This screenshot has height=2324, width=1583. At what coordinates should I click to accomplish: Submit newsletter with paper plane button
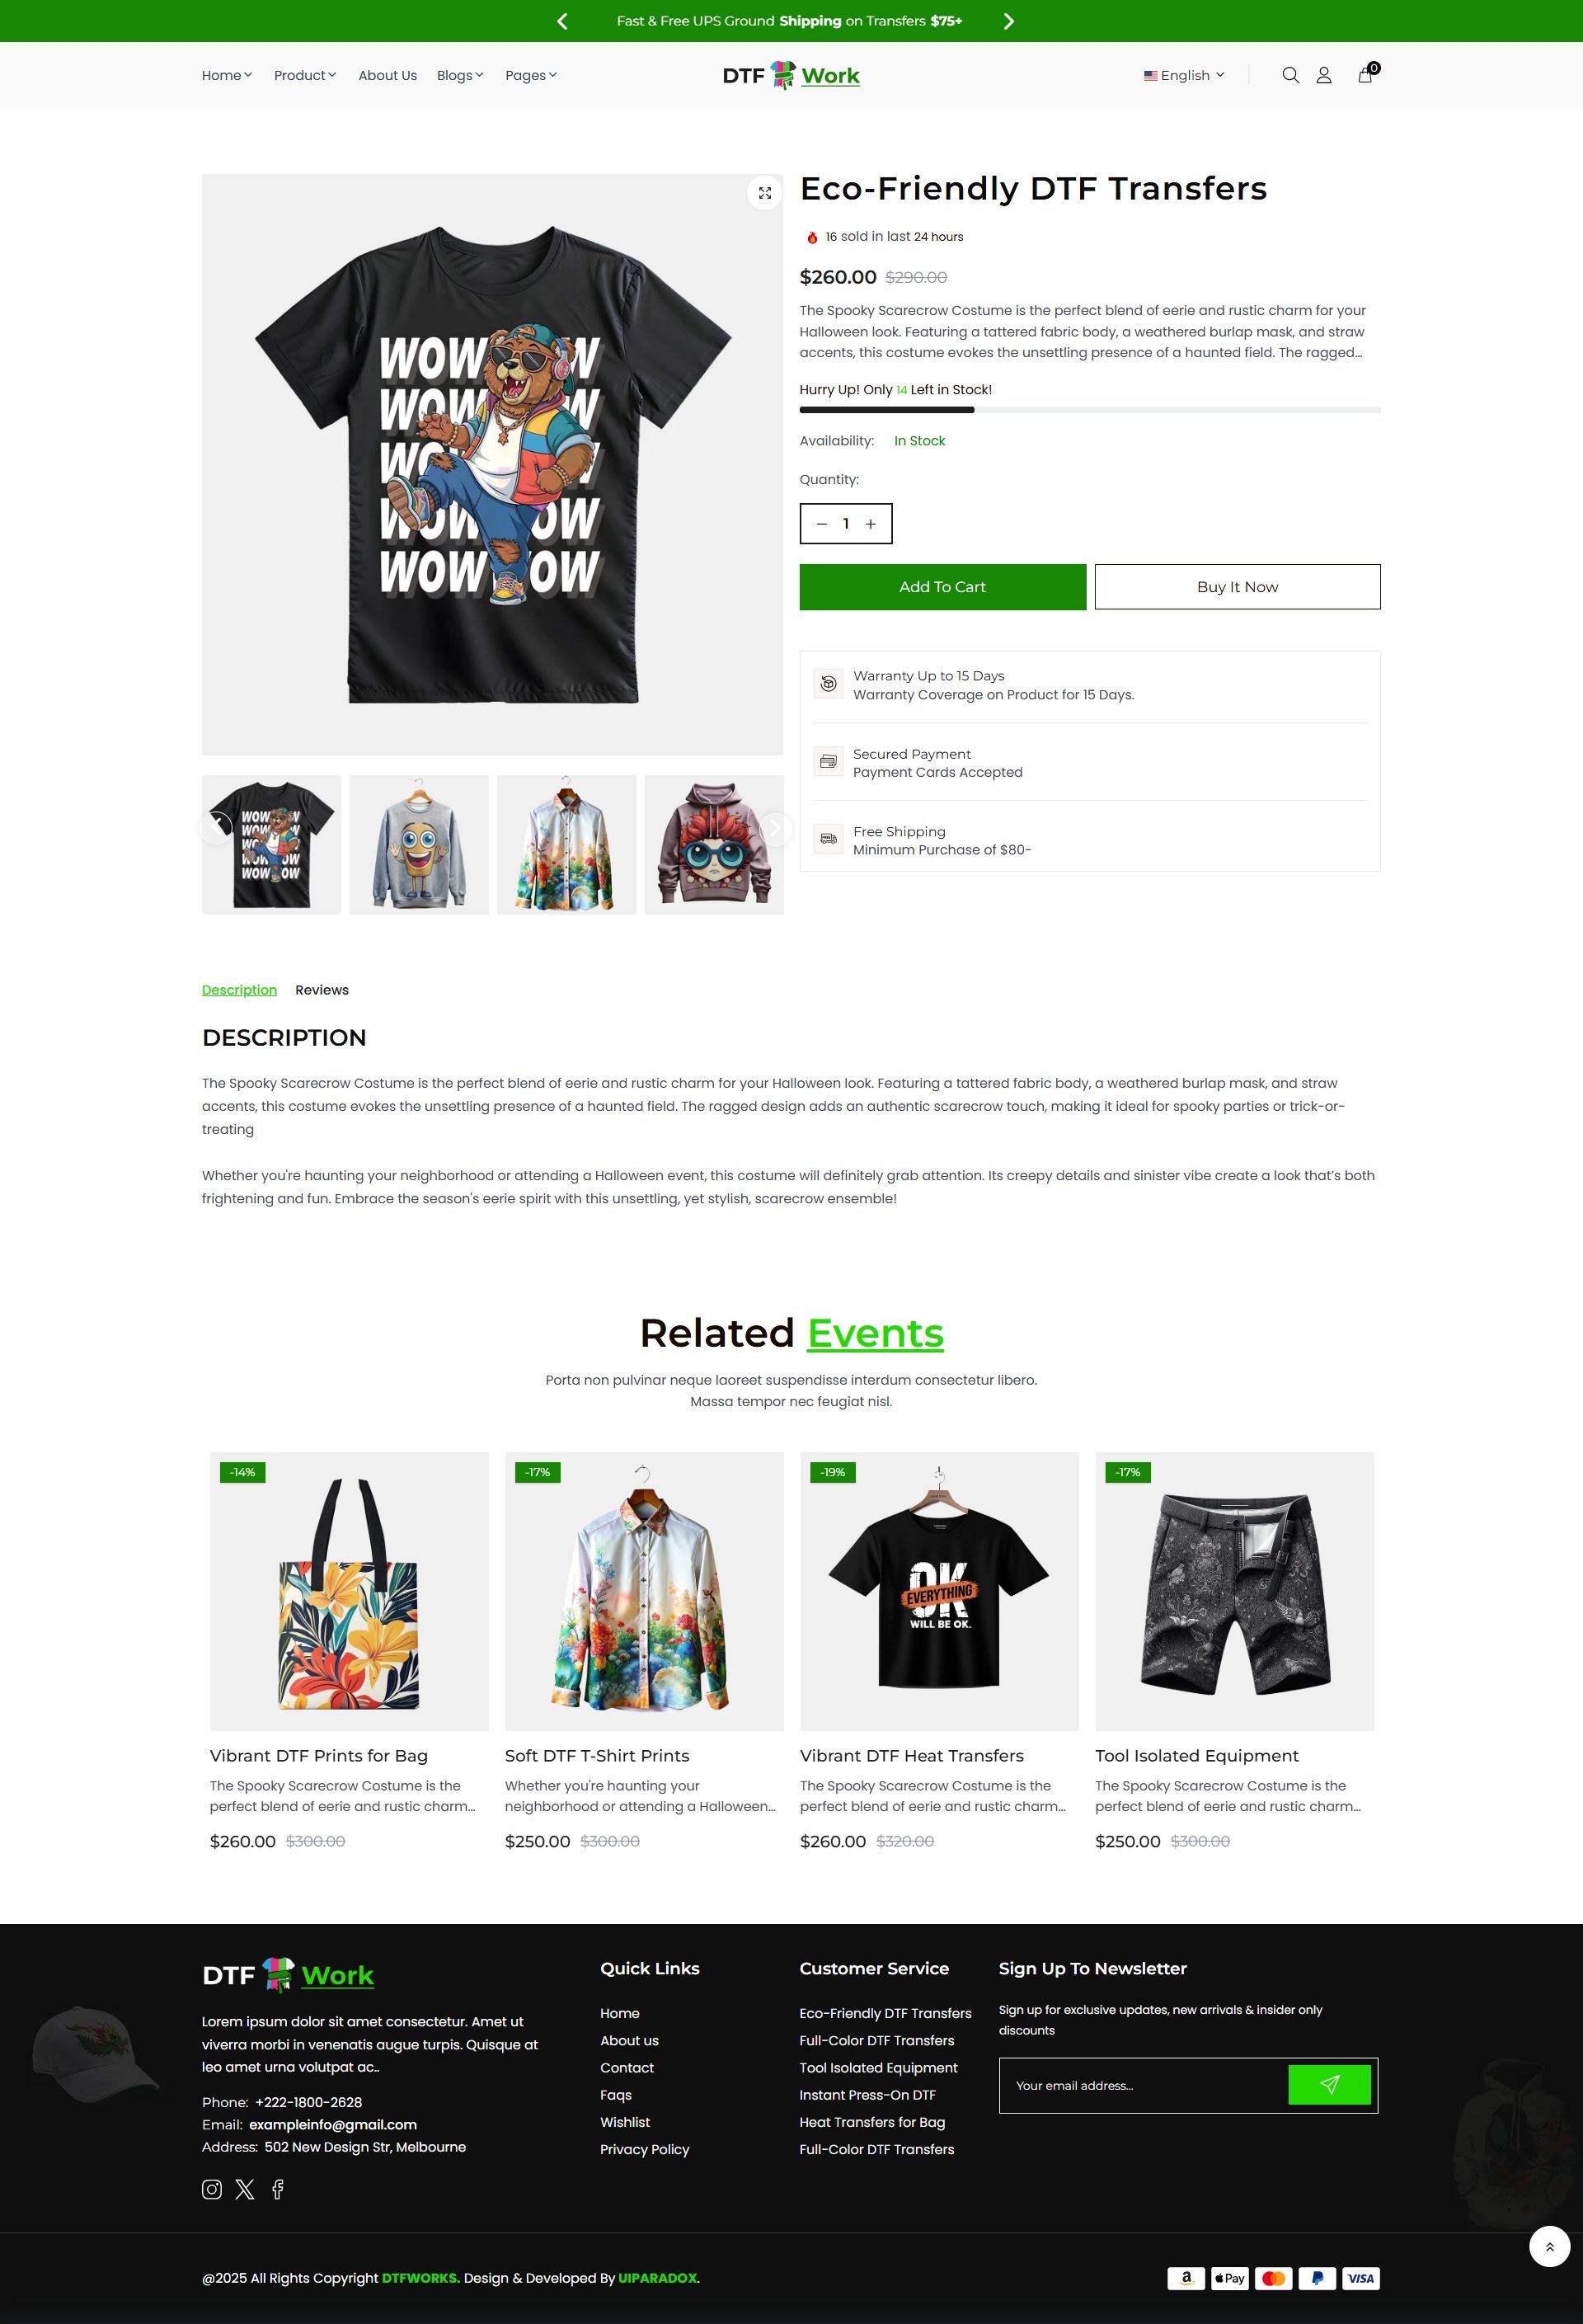click(1329, 2085)
